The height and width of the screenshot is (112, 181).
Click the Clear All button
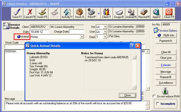[166, 52]
